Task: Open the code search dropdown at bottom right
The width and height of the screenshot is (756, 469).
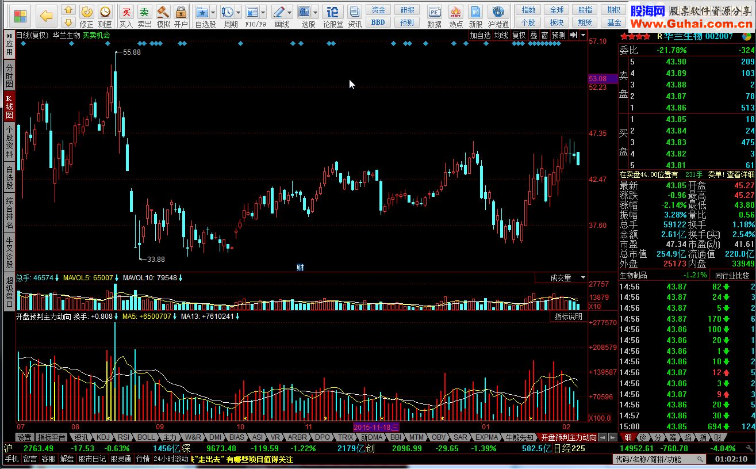Action: tap(700, 459)
